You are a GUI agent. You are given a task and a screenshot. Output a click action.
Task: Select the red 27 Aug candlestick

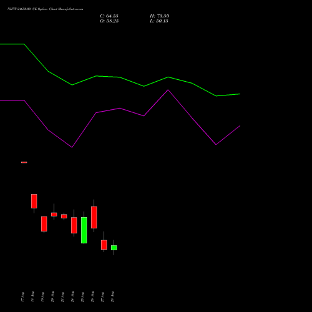click(x=104, y=245)
